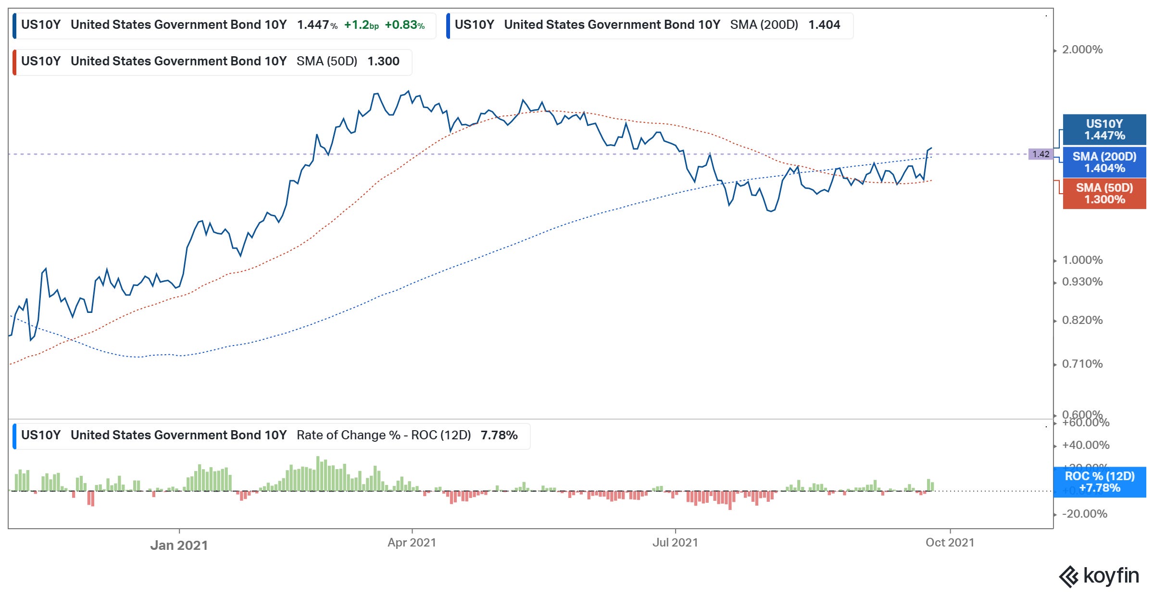Click the SMA (50D) 1.300% axis tag

point(1104,194)
